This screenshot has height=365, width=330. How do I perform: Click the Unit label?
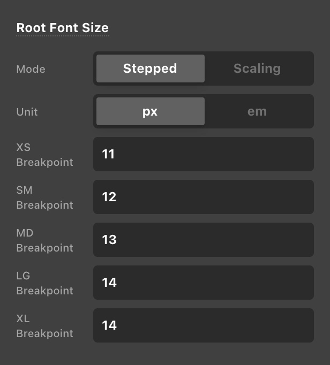click(27, 112)
